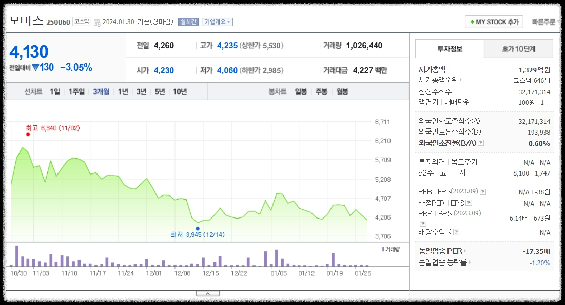Screen dimensions: 565x305
Task: Show the 월봉 monthly candle chart
Action: [x=342, y=92]
